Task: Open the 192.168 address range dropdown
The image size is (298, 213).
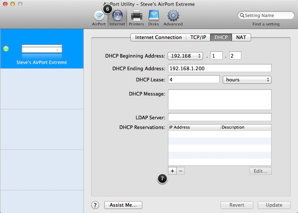Action: pos(185,56)
